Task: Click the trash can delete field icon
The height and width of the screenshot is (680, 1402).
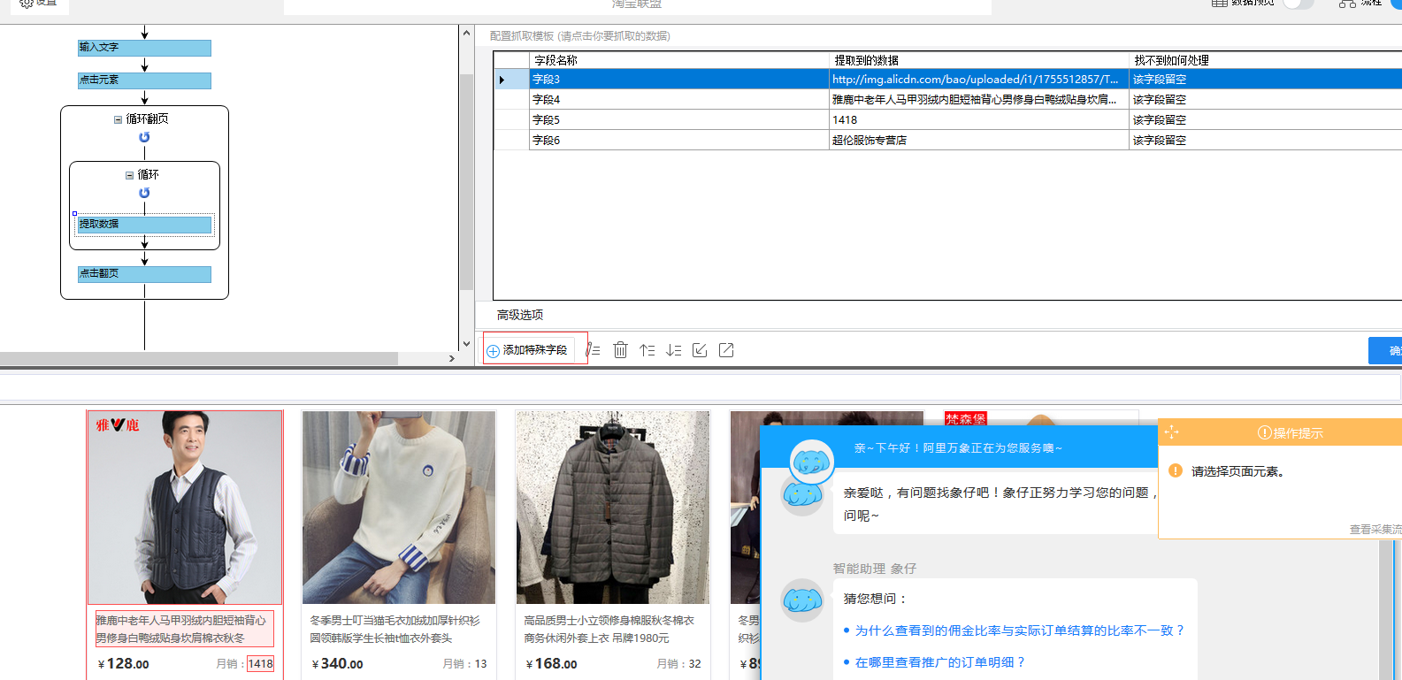Action: pyautogui.click(x=620, y=350)
